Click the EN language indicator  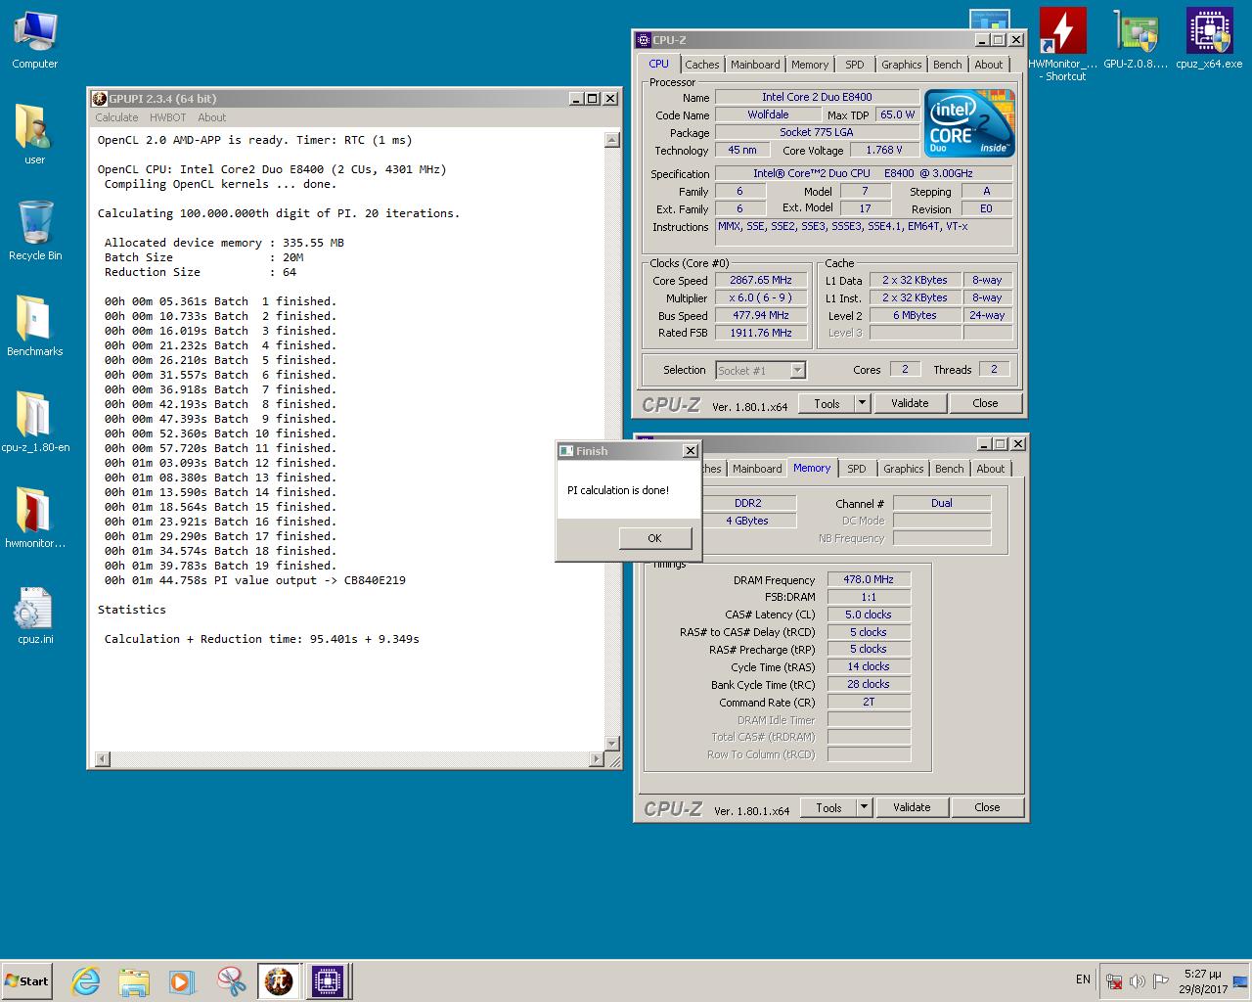(x=1083, y=979)
